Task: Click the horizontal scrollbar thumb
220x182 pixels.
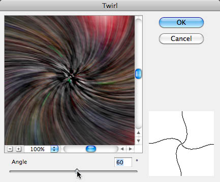Action: click(91, 149)
